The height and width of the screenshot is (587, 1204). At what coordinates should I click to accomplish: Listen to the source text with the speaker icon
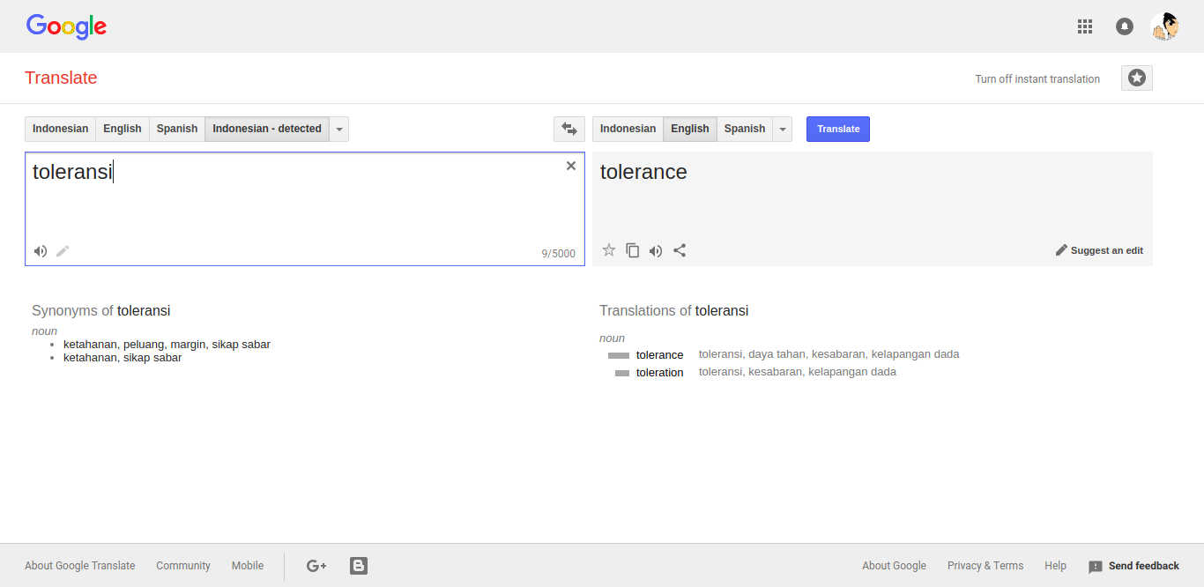tap(40, 250)
